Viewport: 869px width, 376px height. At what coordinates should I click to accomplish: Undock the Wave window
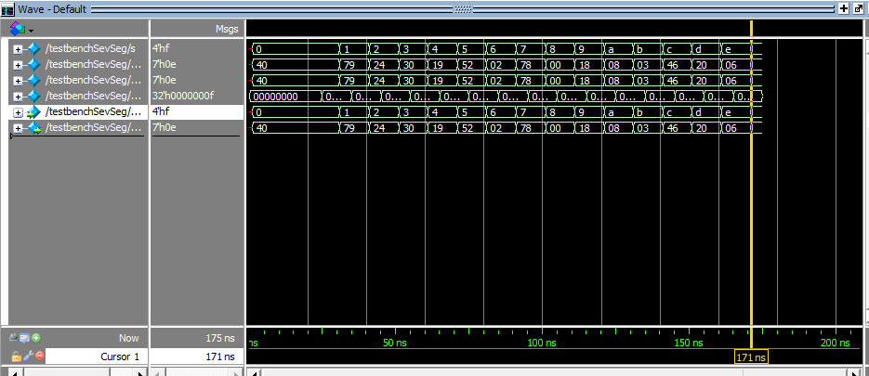858,7
